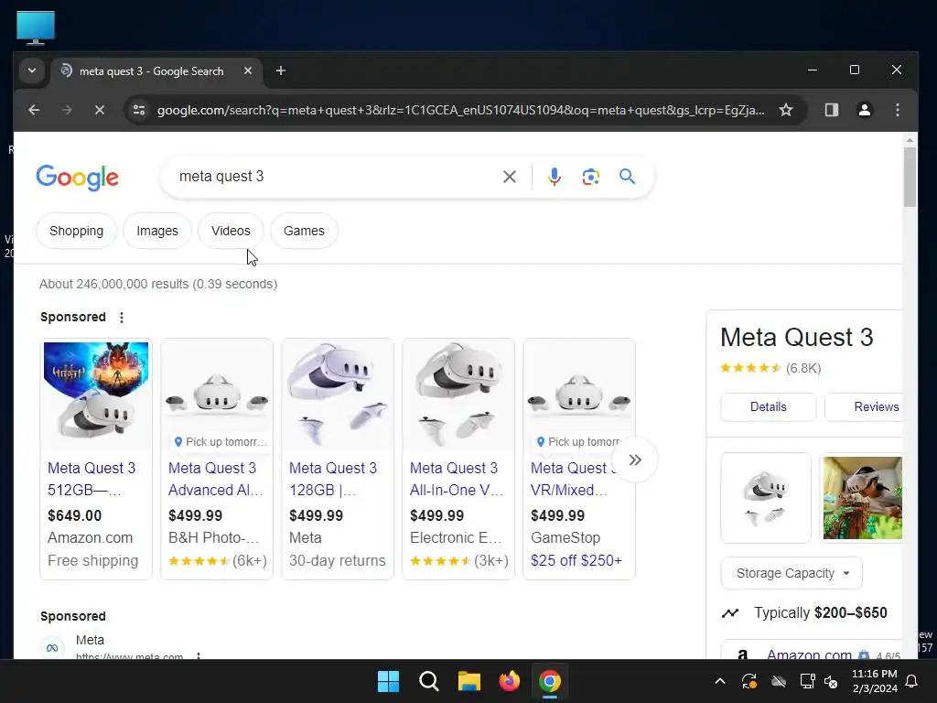Open the tab search dropdown arrow
Screen dimensions: 937x703
coord(32,70)
